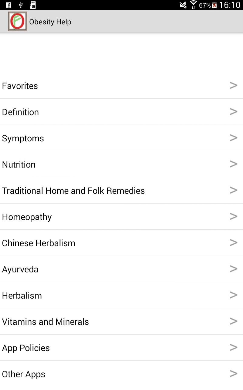Screen dimensions: 243x390
Task: Expand Symptoms with the arrow chevron
Action: (x=233, y=138)
